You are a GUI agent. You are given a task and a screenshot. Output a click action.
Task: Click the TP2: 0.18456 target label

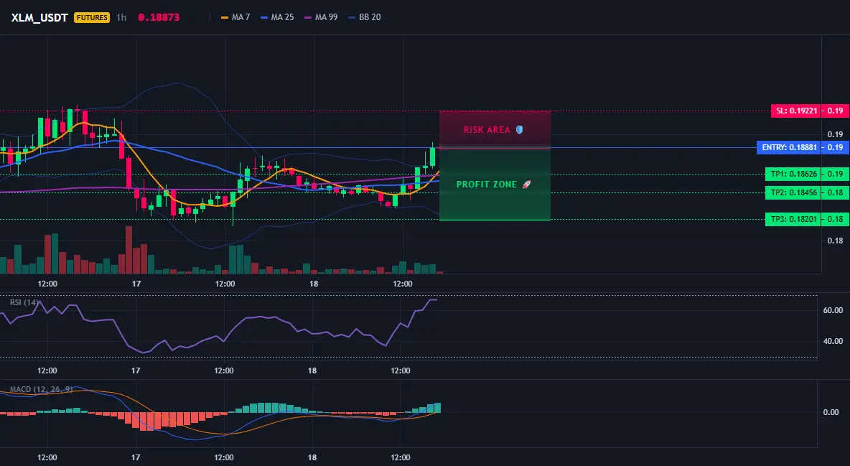tap(793, 192)
